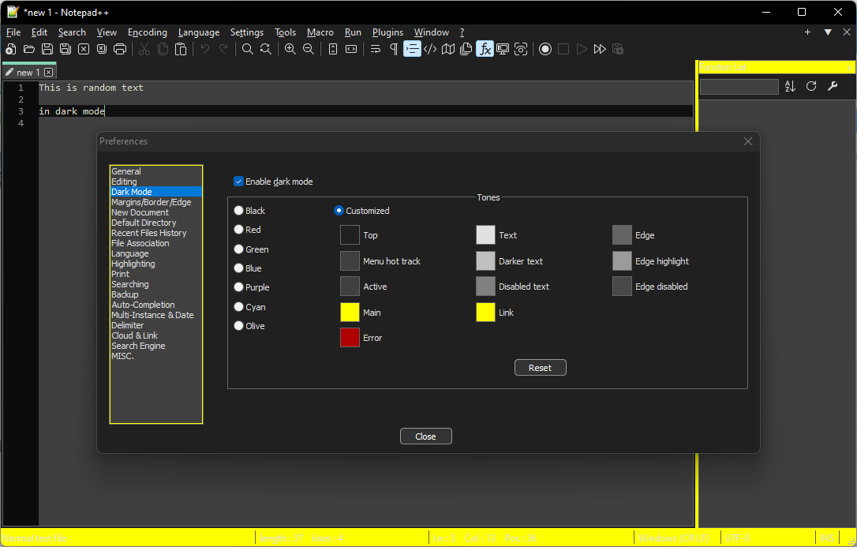Start macro recording icon

545,49
